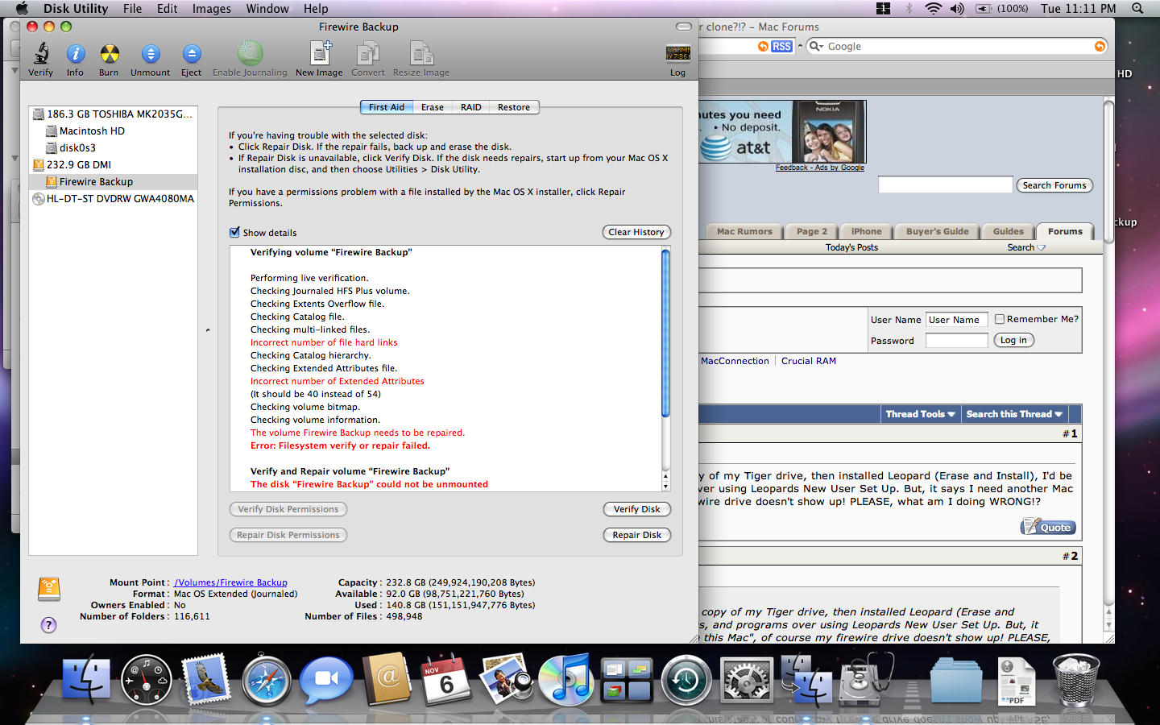The width and height of the screenshot is (1160, 725).
Task: Click the Password input field
Action: click(x=956, y=341)
